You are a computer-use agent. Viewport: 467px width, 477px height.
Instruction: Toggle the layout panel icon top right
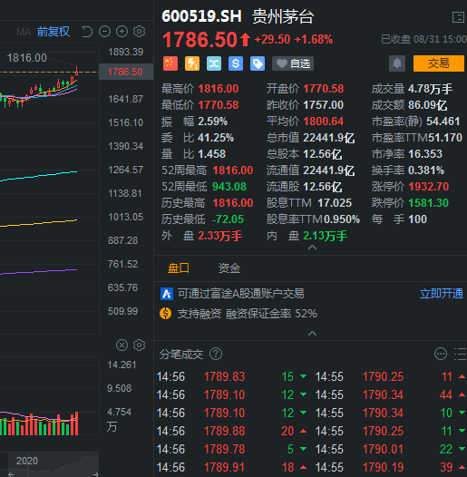(458, 17)
